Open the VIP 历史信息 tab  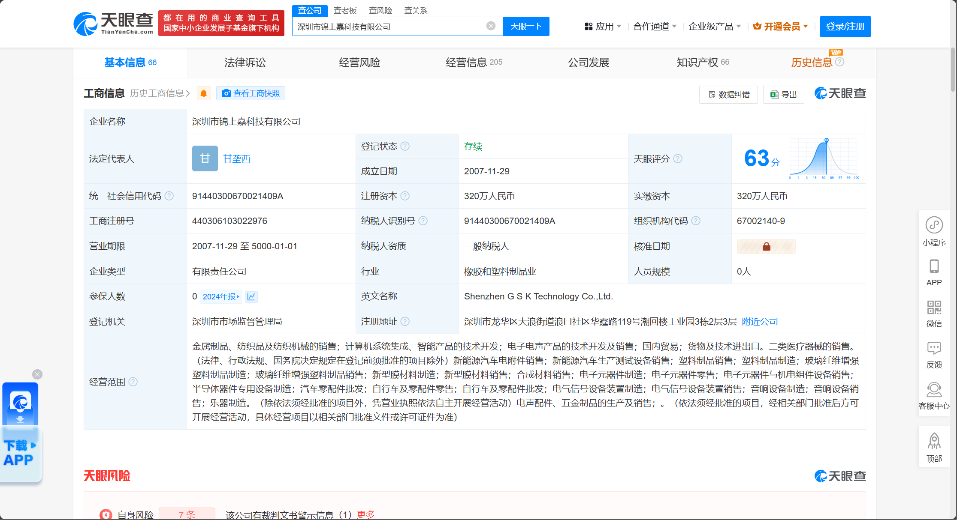812,63
